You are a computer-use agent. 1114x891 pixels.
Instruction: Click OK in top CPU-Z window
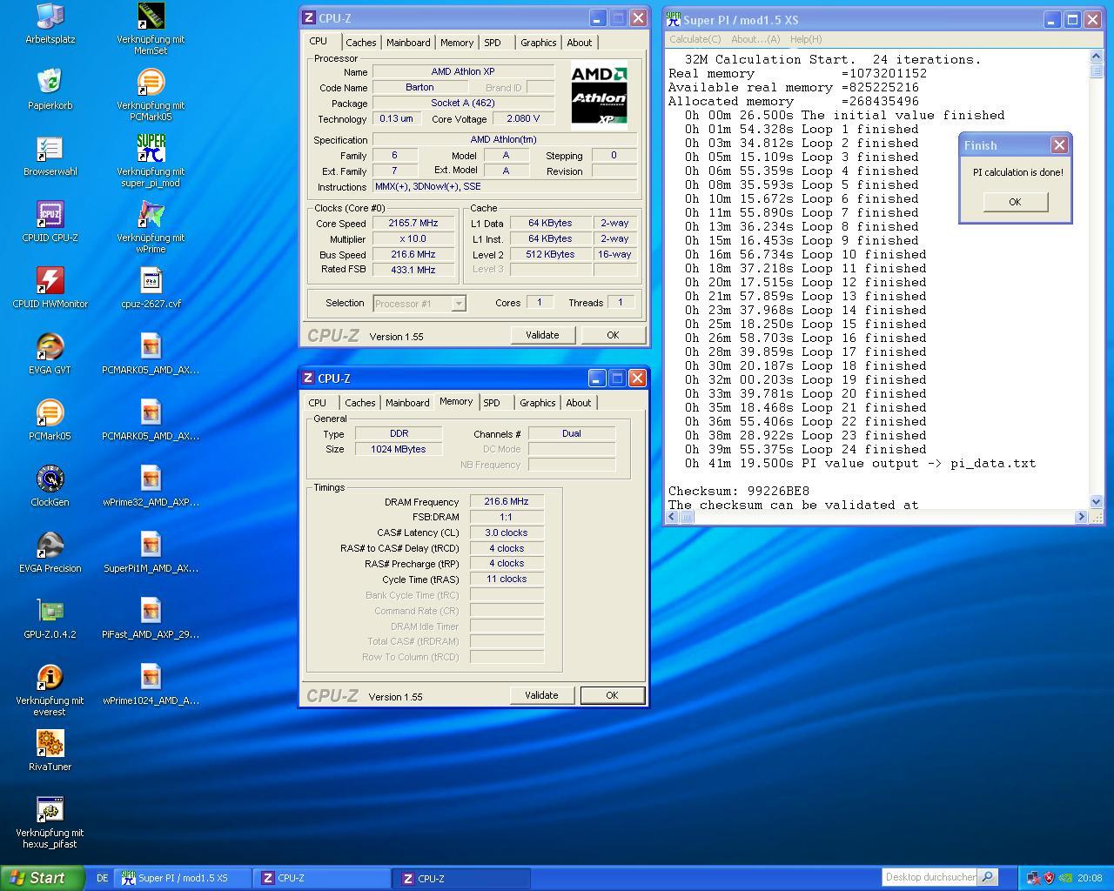(613, 335)
